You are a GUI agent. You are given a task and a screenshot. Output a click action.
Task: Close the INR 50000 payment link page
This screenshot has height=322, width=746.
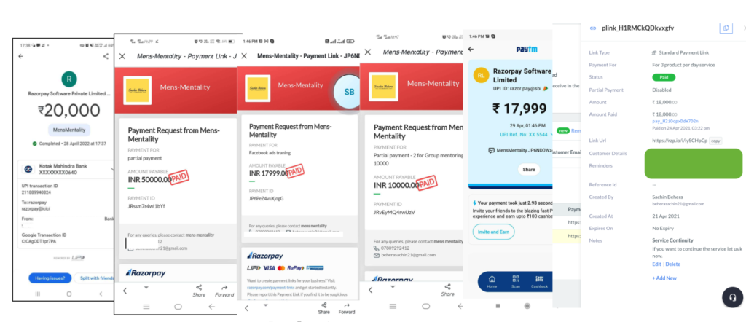[122, 56]
